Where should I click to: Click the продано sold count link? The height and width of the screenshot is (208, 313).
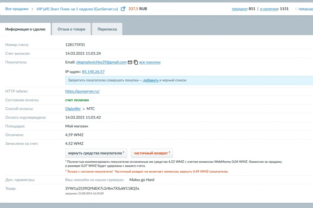tap(239, 9)
